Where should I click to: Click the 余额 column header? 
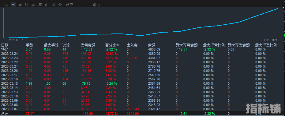point(152,45)
